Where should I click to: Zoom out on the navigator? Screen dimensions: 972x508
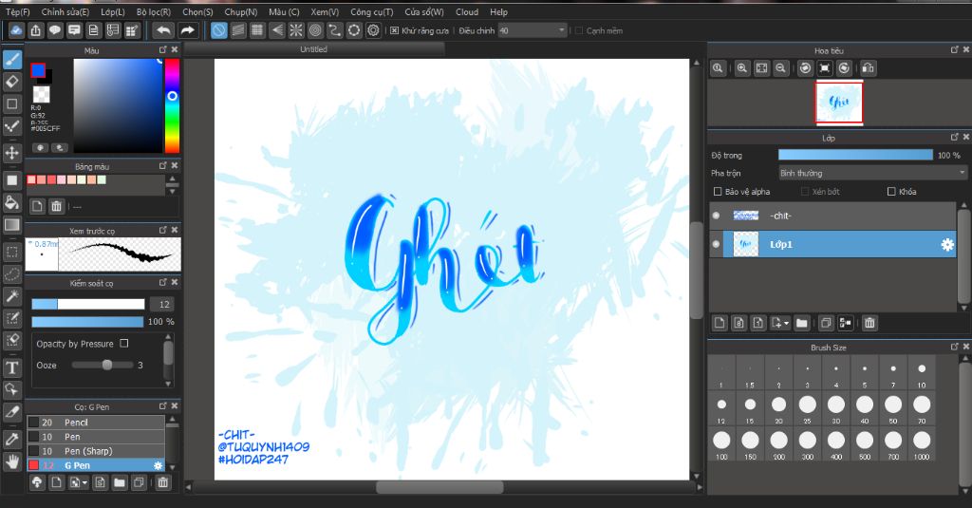[780, 68]
